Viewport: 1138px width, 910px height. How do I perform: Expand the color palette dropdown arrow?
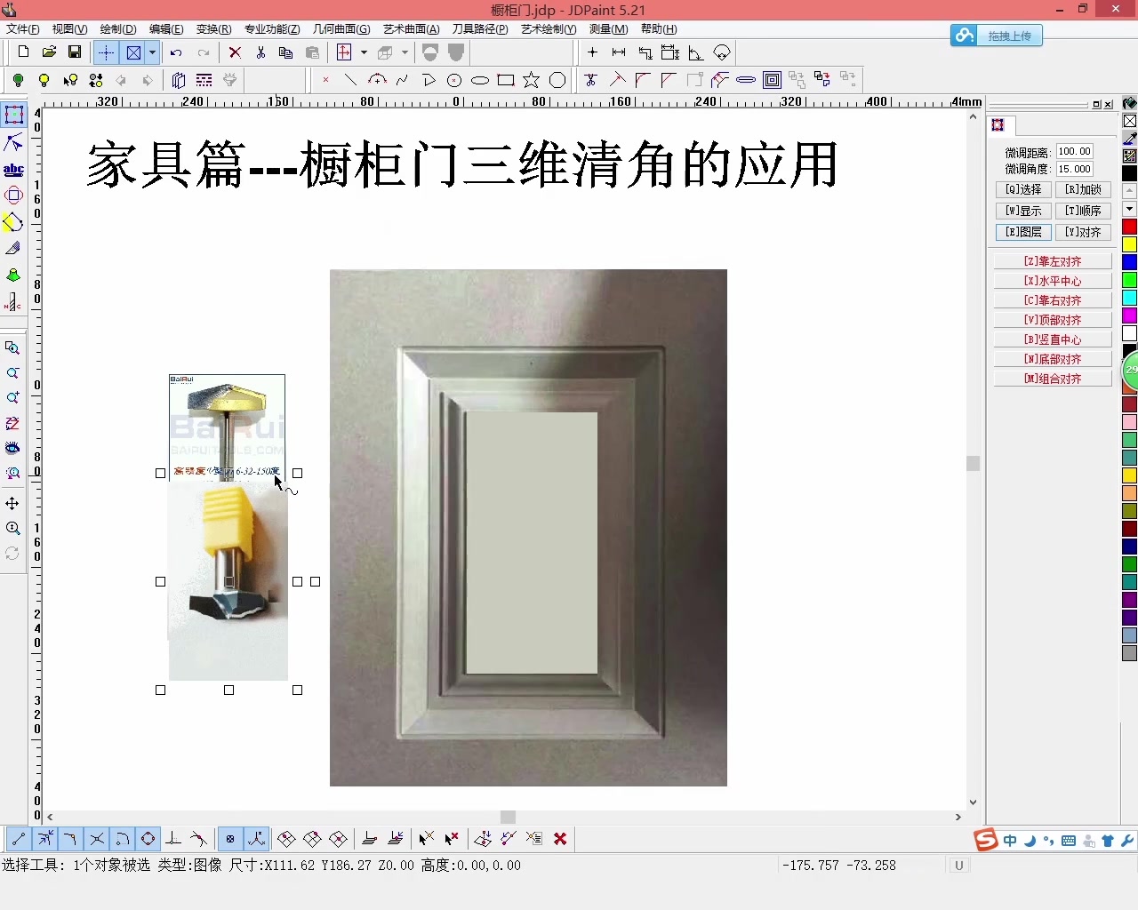click(1130, 210)
